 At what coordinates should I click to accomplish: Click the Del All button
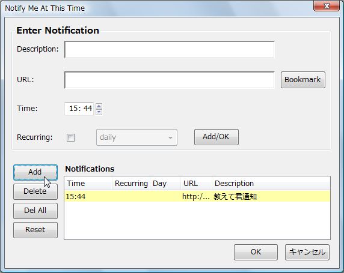pyautogui.click(x=35, y=211)
